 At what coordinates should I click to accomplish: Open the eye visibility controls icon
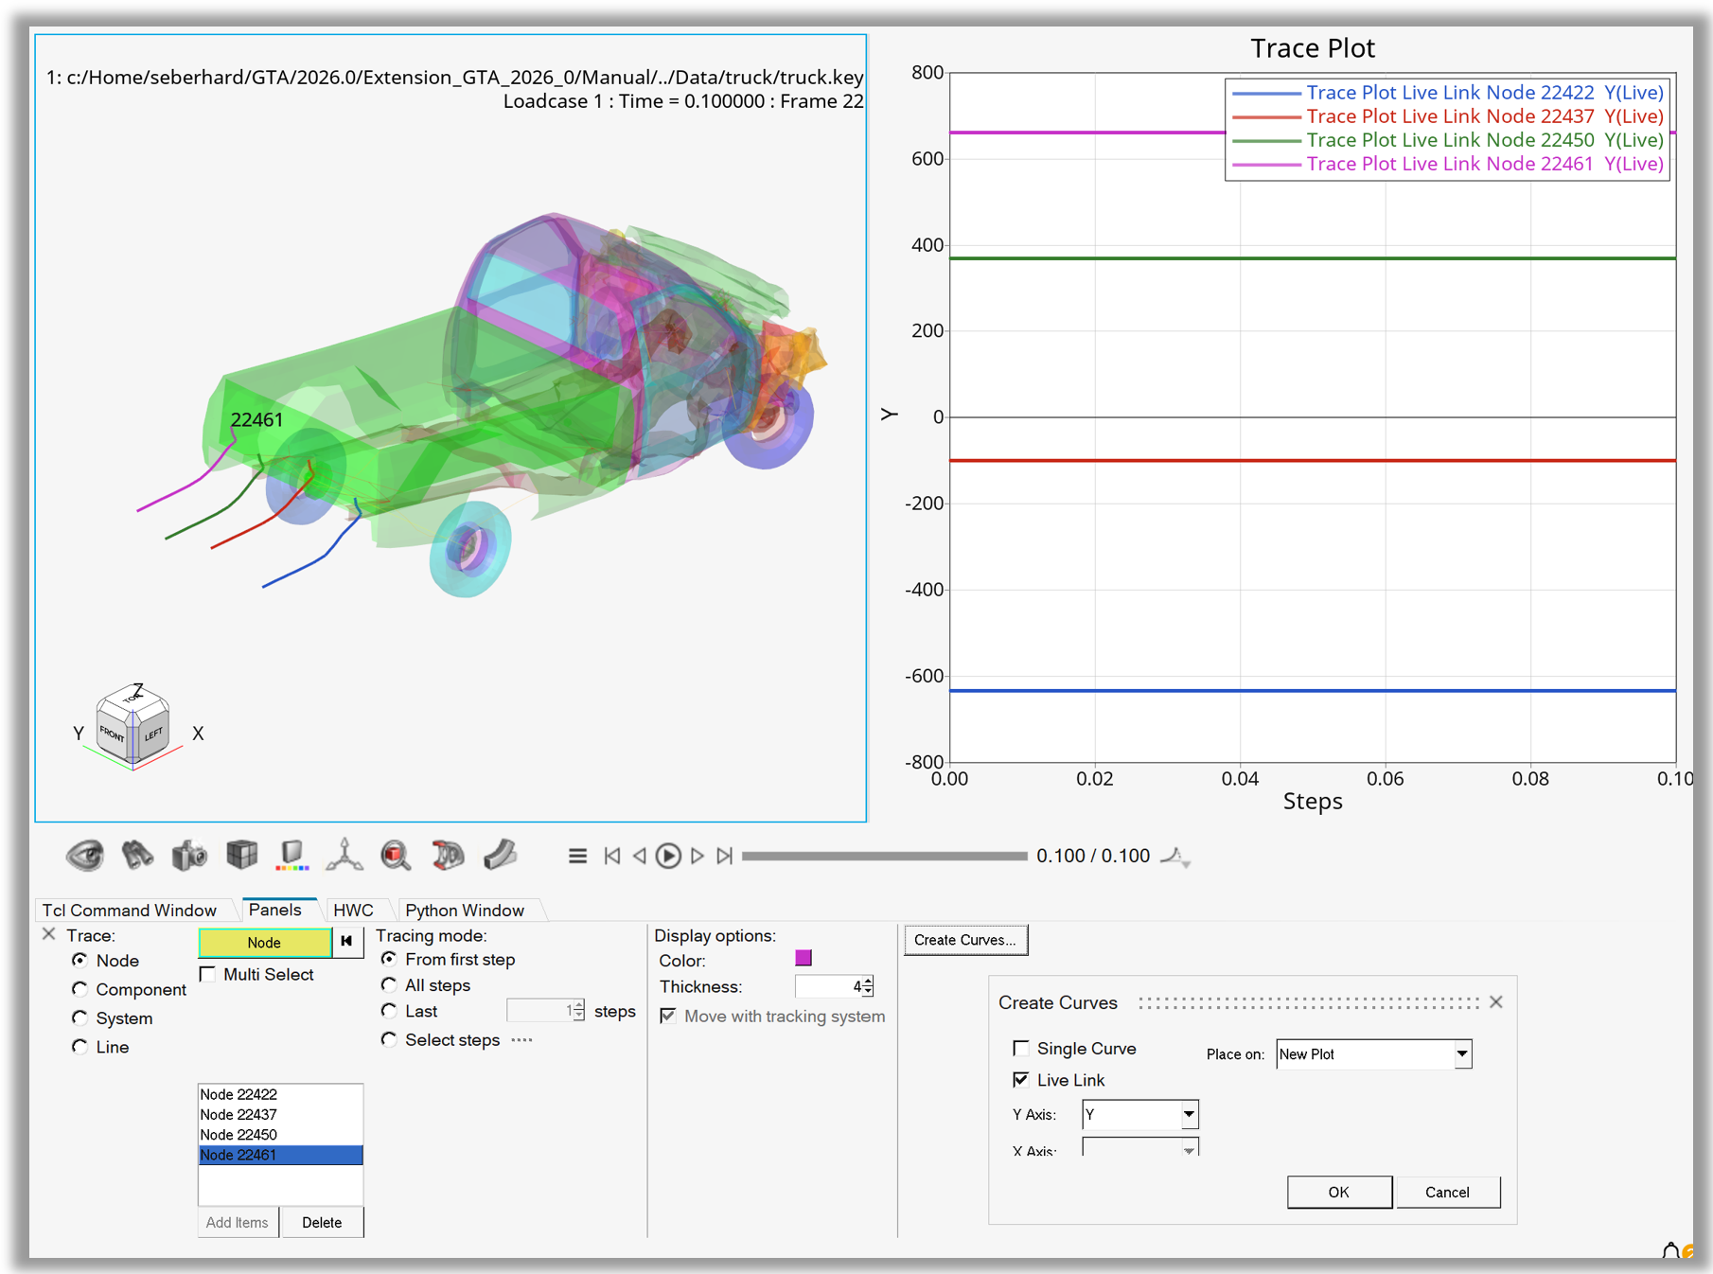click(85, 856)
